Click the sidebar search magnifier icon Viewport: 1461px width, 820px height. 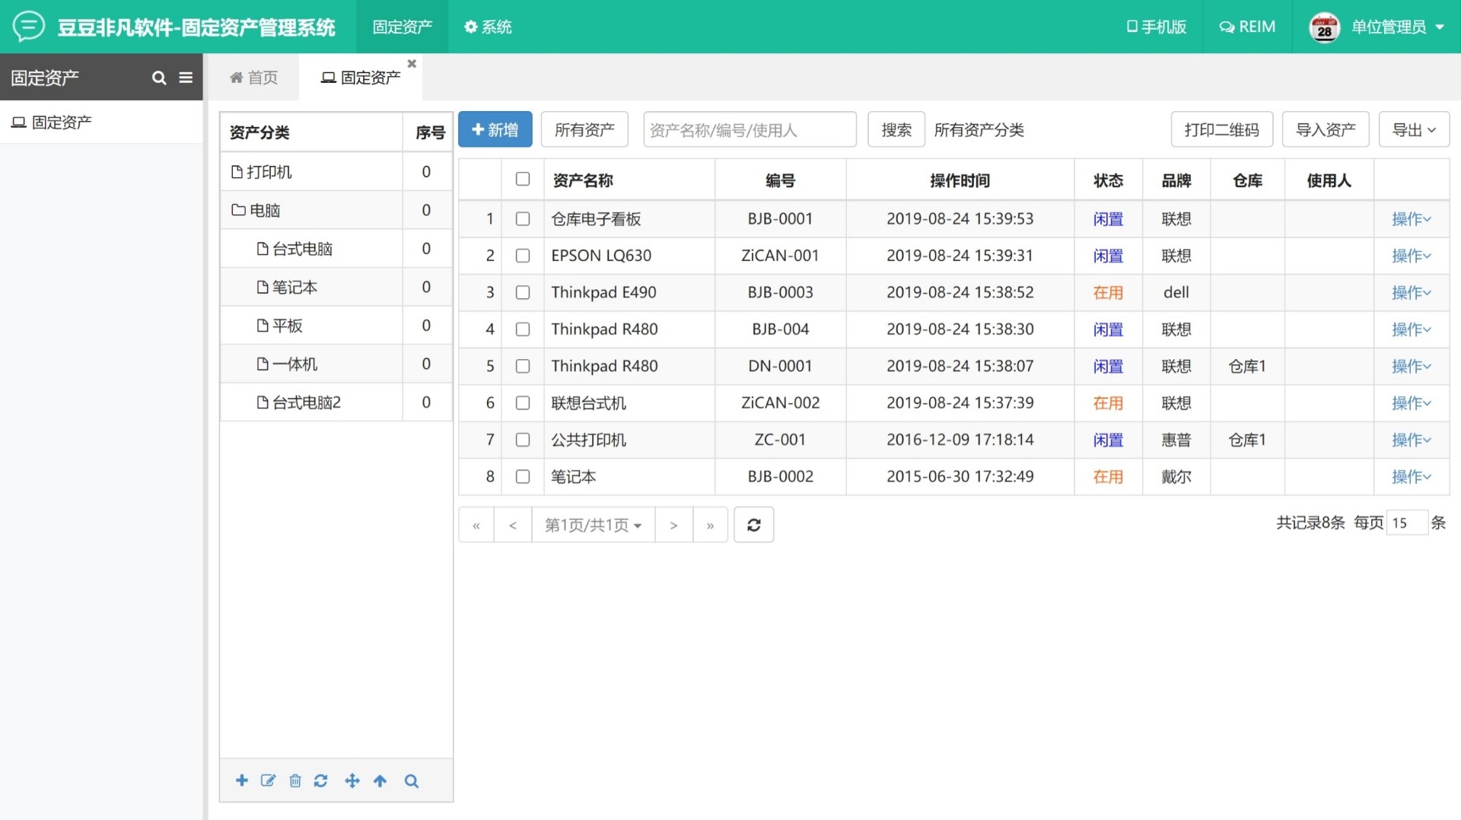click(x=159, y=78)
